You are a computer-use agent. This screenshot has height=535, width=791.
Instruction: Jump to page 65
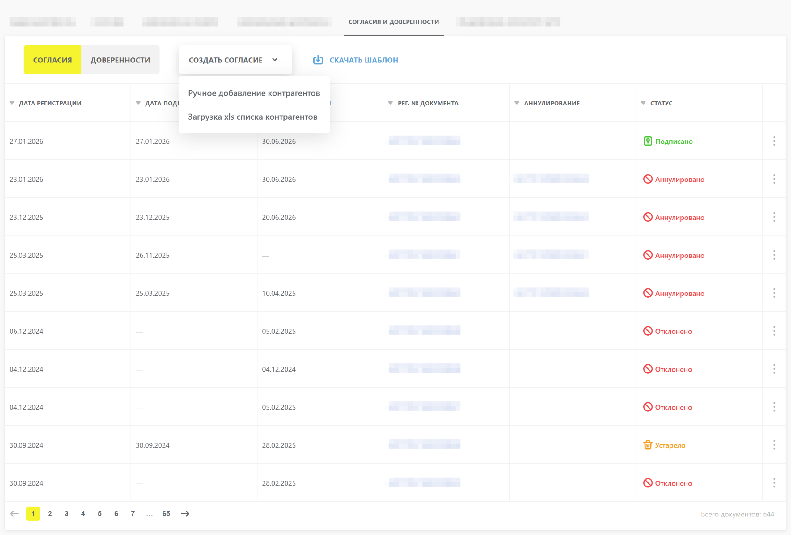(166, 514)
